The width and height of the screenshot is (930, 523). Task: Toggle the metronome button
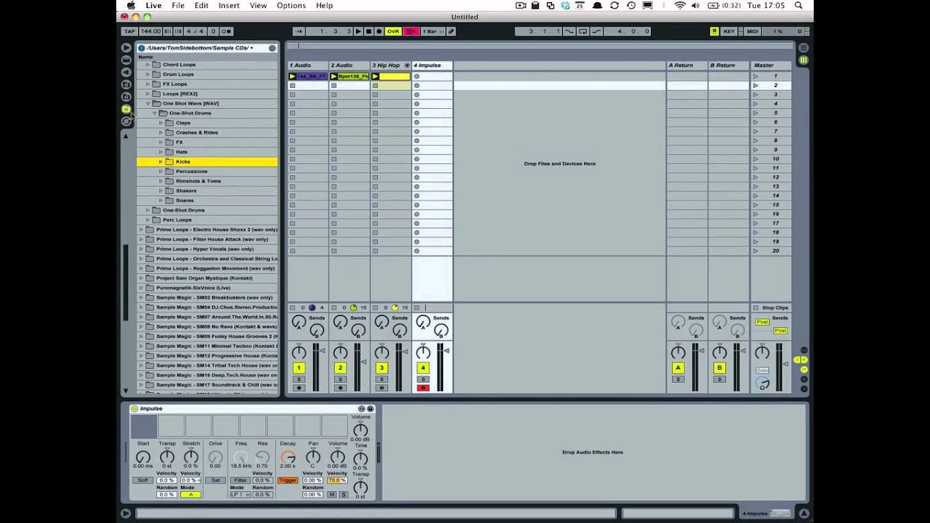[226, 31]
